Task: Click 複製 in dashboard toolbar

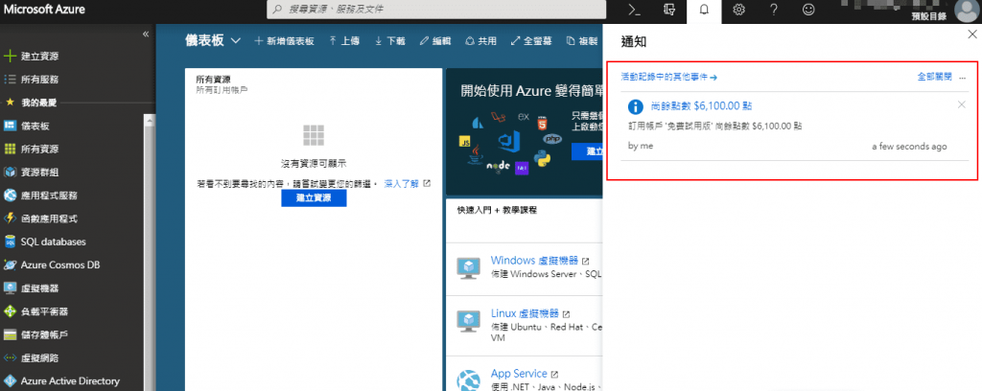Action: pyautogui.click(x=582, y=41)
